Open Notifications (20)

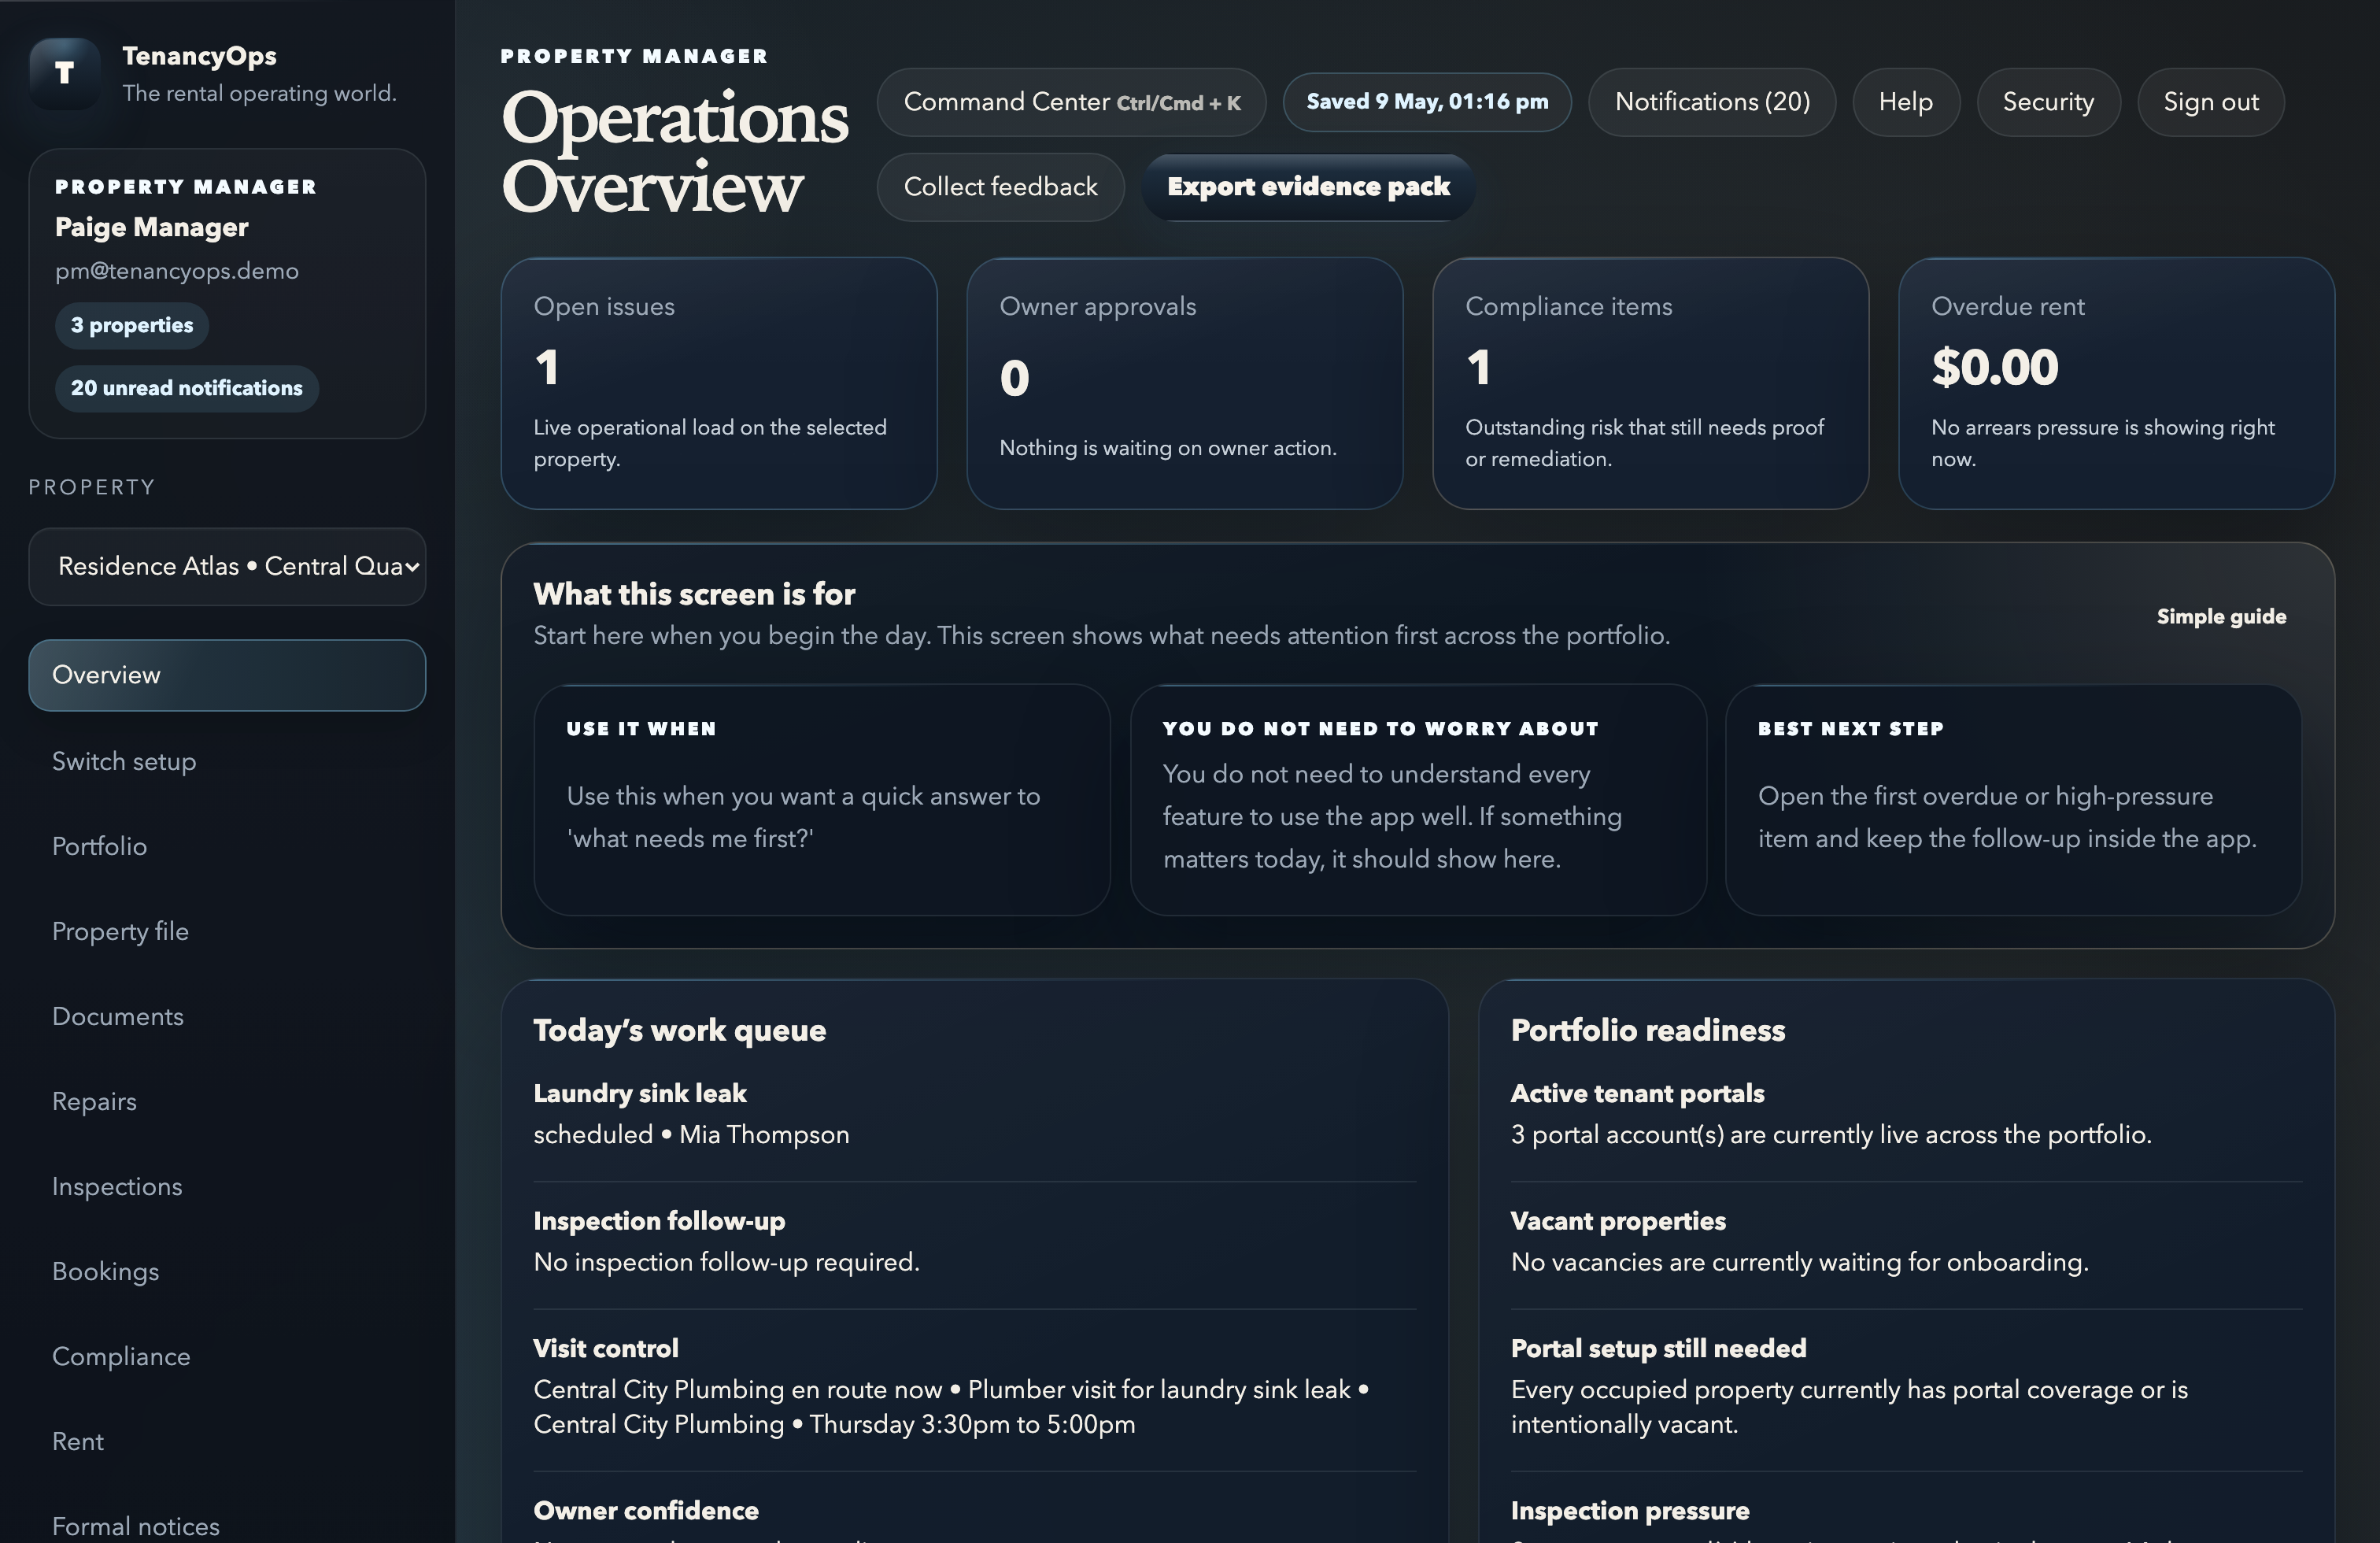(x=1712, y=102)
